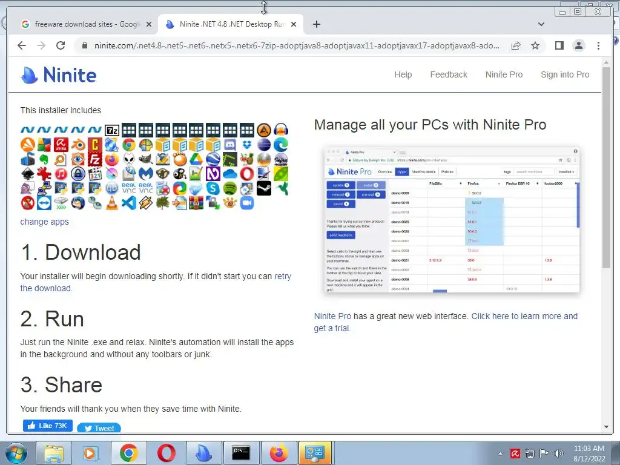Close the Ninite tab
This screenshot has height=465, width=620.
294,24
